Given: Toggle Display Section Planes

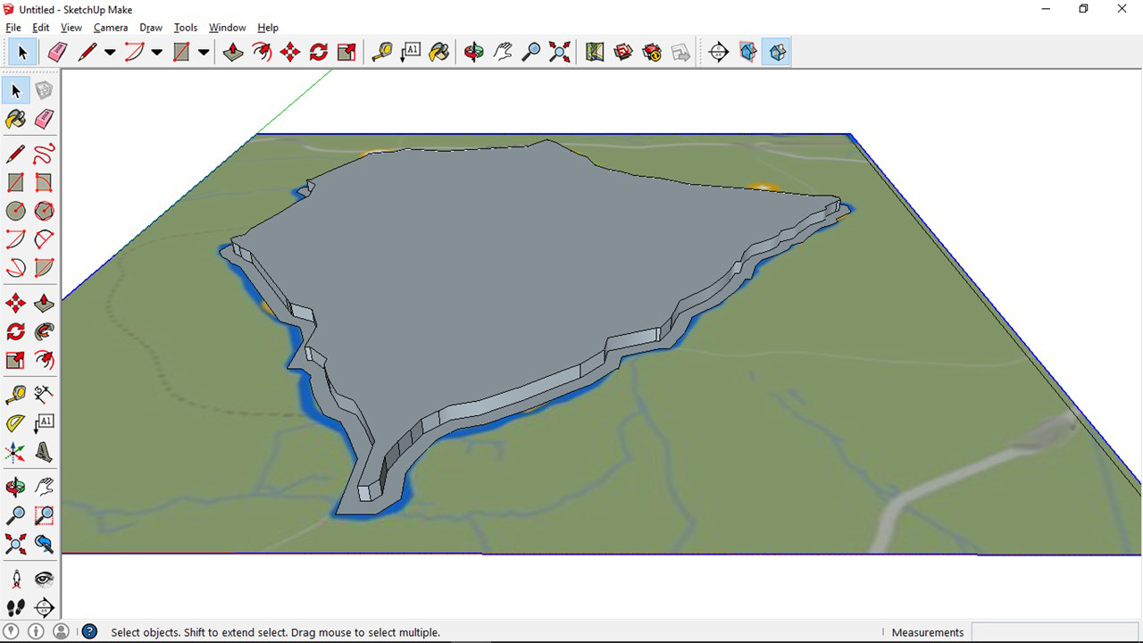Looking at the screenshot, I should coord(747,52).
